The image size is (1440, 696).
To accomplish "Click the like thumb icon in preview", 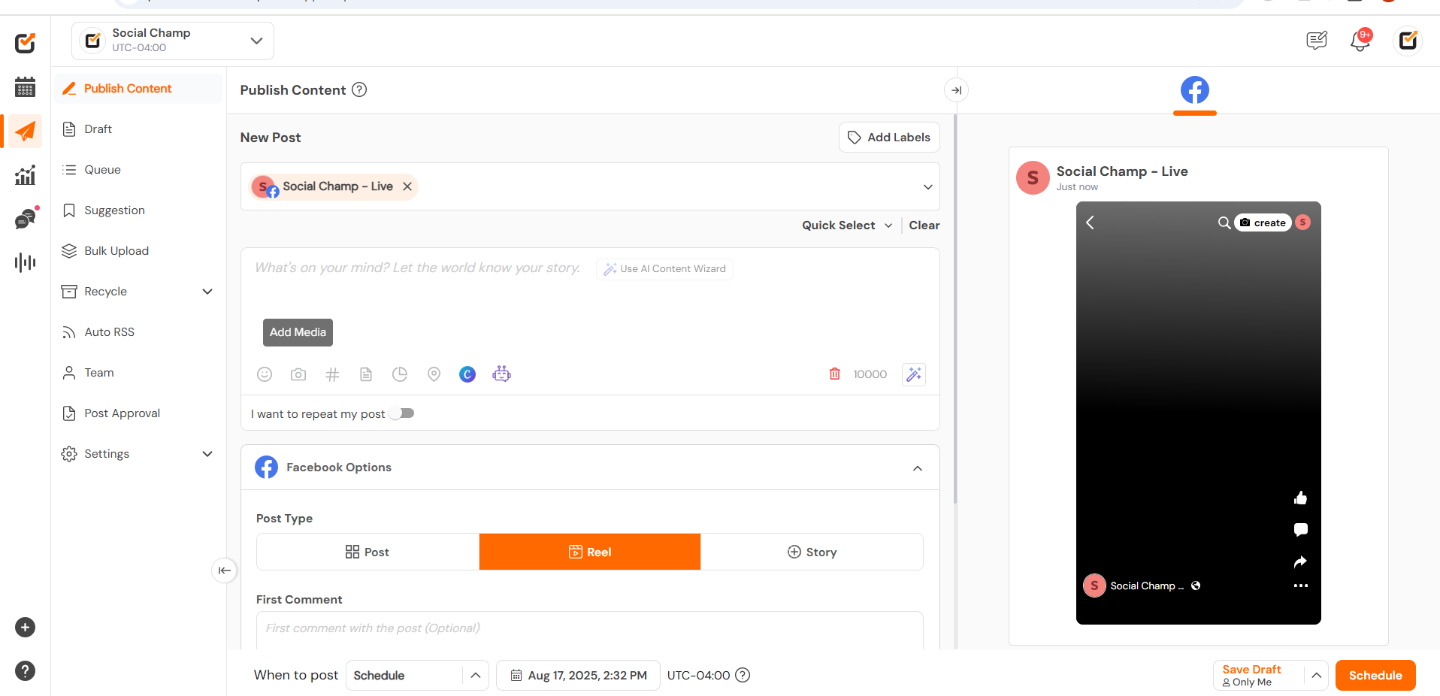I will 1300,498.
